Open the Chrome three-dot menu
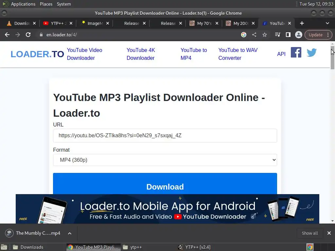The image size is (335, 251). pyautogui.click(x=328, y=35)
